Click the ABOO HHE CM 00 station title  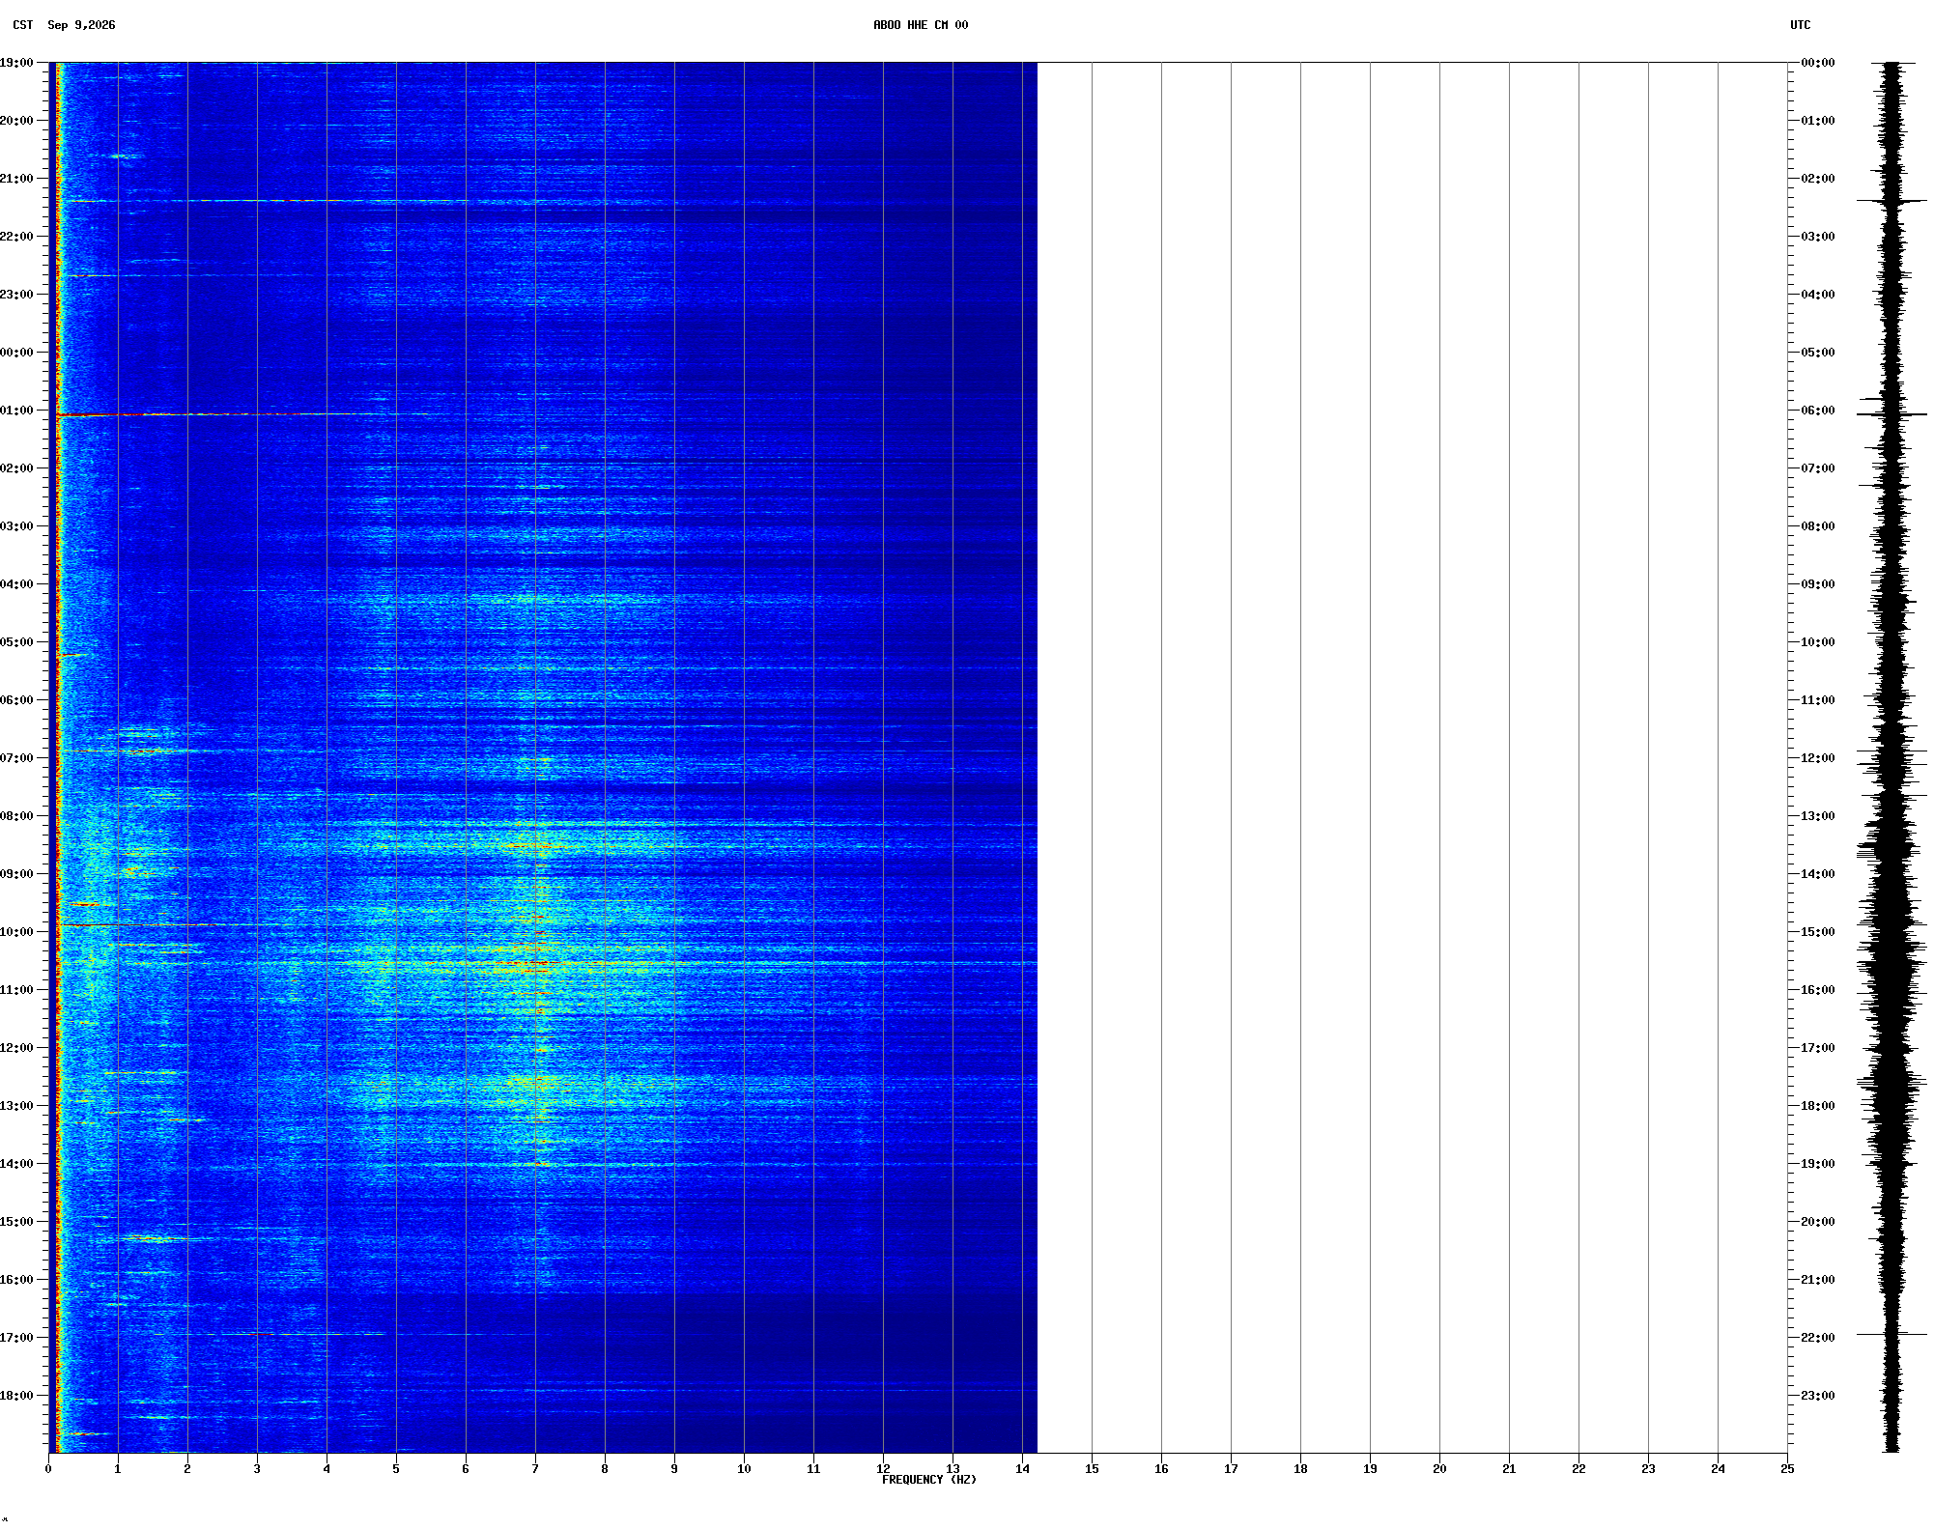coord(921,25)
